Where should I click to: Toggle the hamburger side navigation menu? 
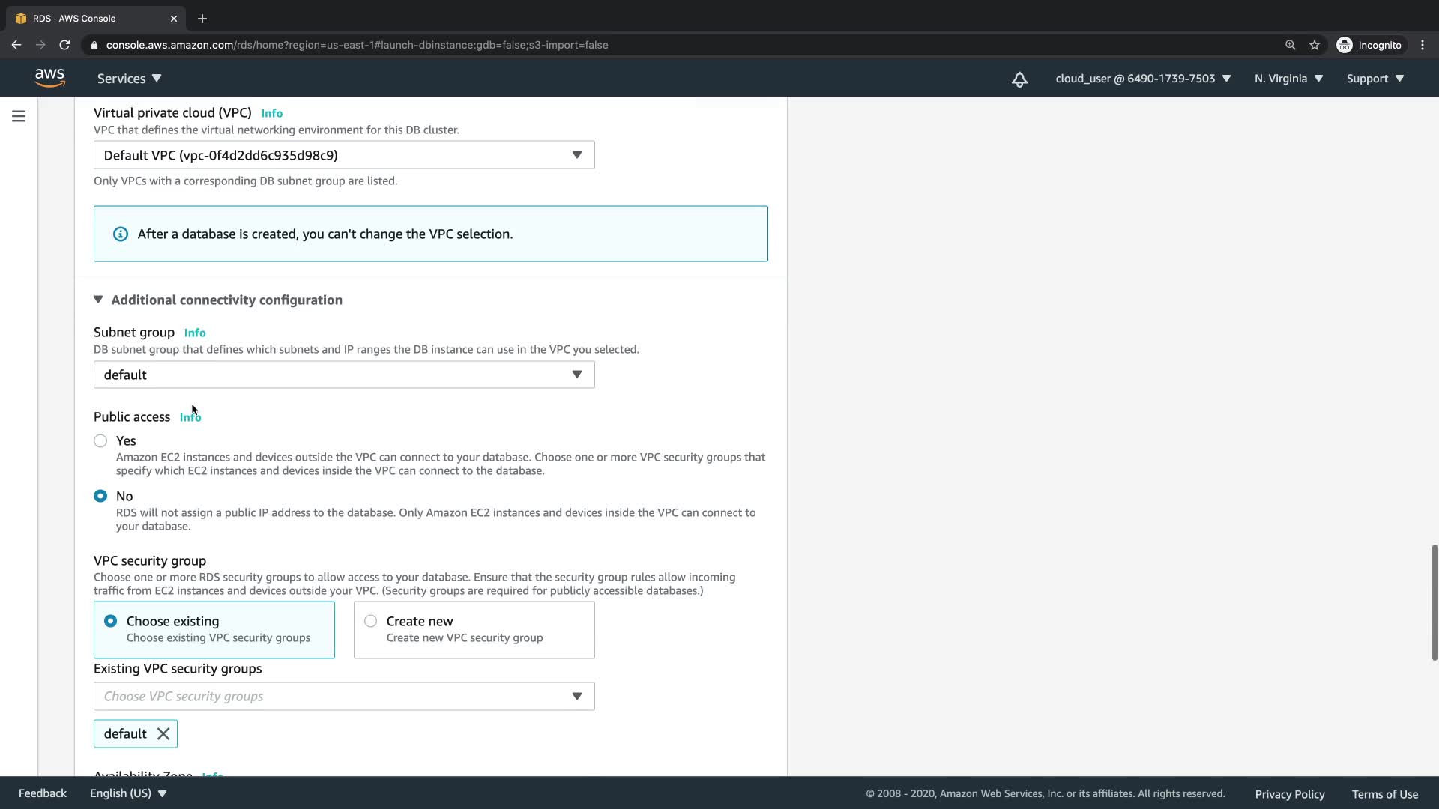click(19, 116)
